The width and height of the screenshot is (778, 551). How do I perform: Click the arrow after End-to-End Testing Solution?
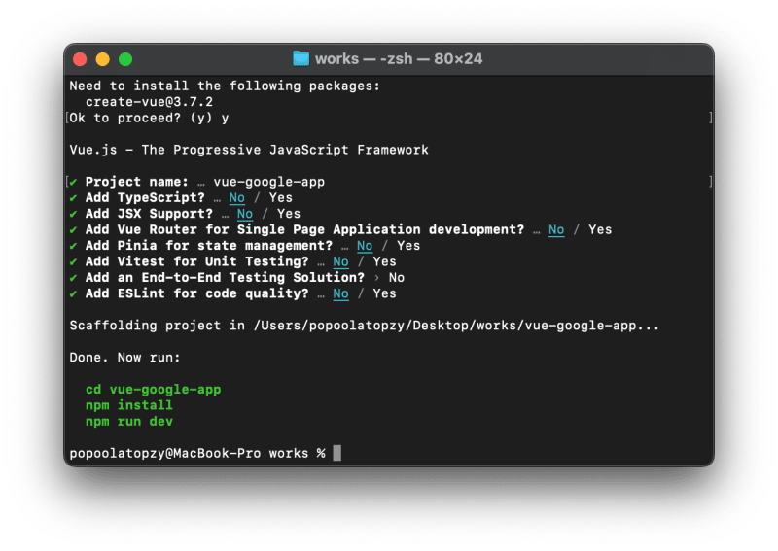(376, 278)
